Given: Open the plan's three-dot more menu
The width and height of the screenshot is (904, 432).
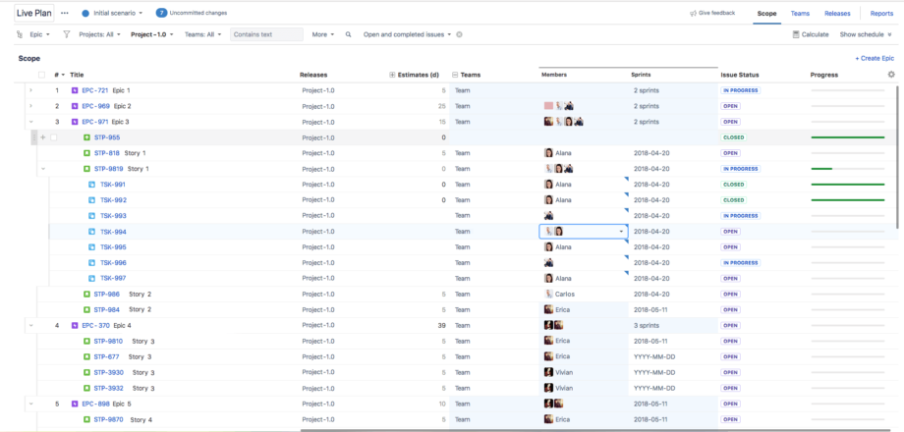Looking at the screenshot, I should coord(65,13).
